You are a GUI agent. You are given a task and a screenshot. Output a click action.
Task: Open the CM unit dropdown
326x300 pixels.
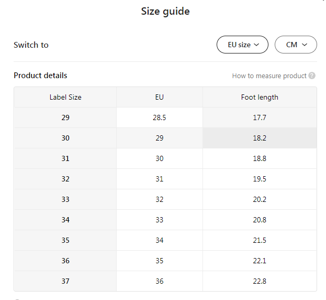click(296, 45)
